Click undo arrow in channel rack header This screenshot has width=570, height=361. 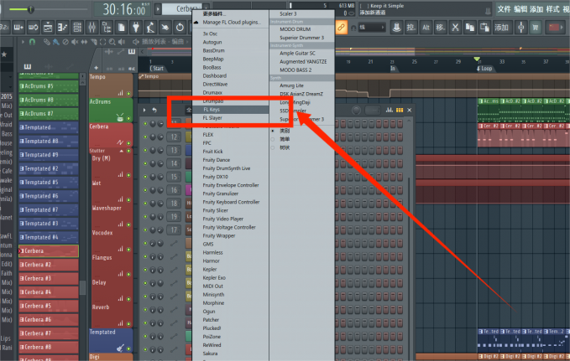coord(154,110)
